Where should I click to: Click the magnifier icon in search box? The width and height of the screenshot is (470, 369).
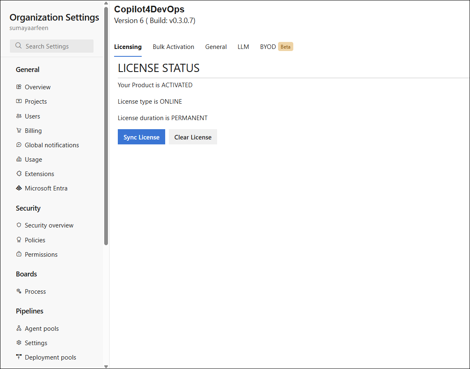click(x=18, y=46)
